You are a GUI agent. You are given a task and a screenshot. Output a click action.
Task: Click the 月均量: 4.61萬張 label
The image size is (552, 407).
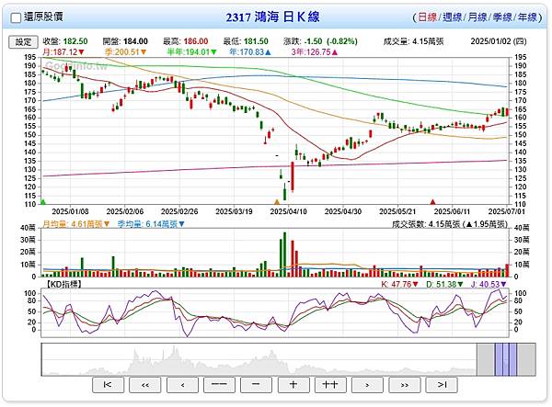pos(76,224)
